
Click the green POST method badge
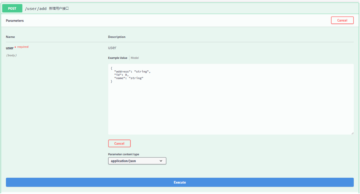pos(12,8)
